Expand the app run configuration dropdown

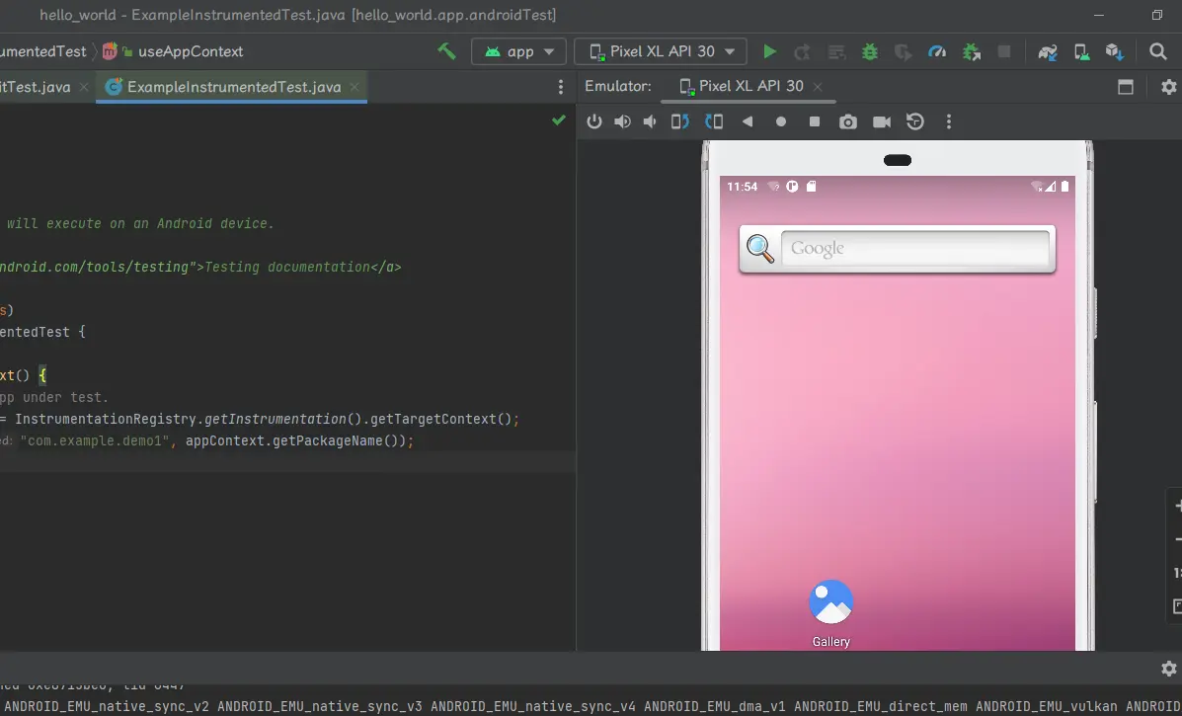[x=519, y=51]
